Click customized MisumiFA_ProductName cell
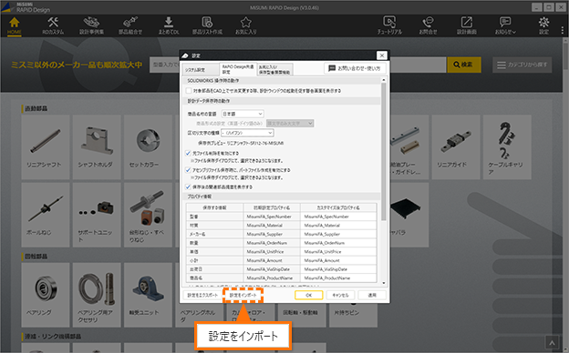The height and width of the screenshot is (353, 569). coord(338,278)
